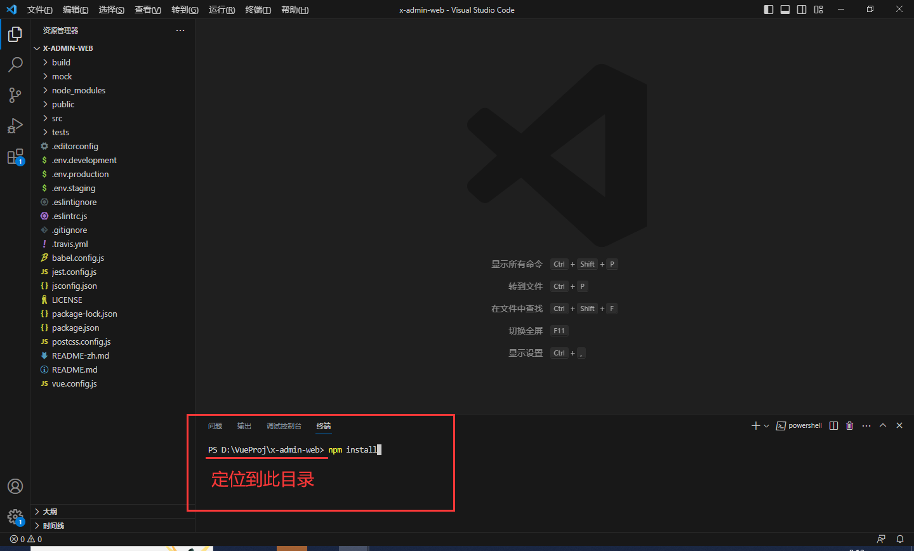Image resolution: width=914 pixels, height=551 pixels.
Task: Open the 转到(G) menu
Action: [185, 10]
